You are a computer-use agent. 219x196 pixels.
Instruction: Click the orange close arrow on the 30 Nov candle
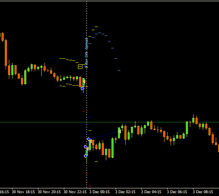(x=84, y=82)
